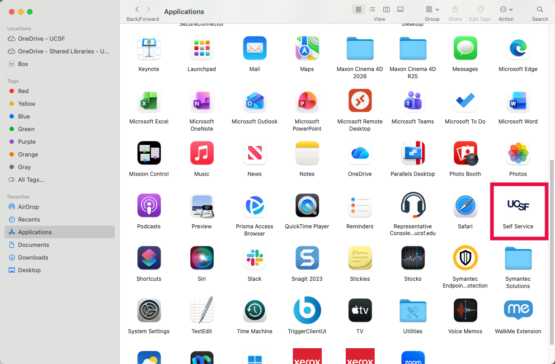This screenshot has width=555, height=364.
Task: Open the Action menu dropdown
Action: coord(506,9)
